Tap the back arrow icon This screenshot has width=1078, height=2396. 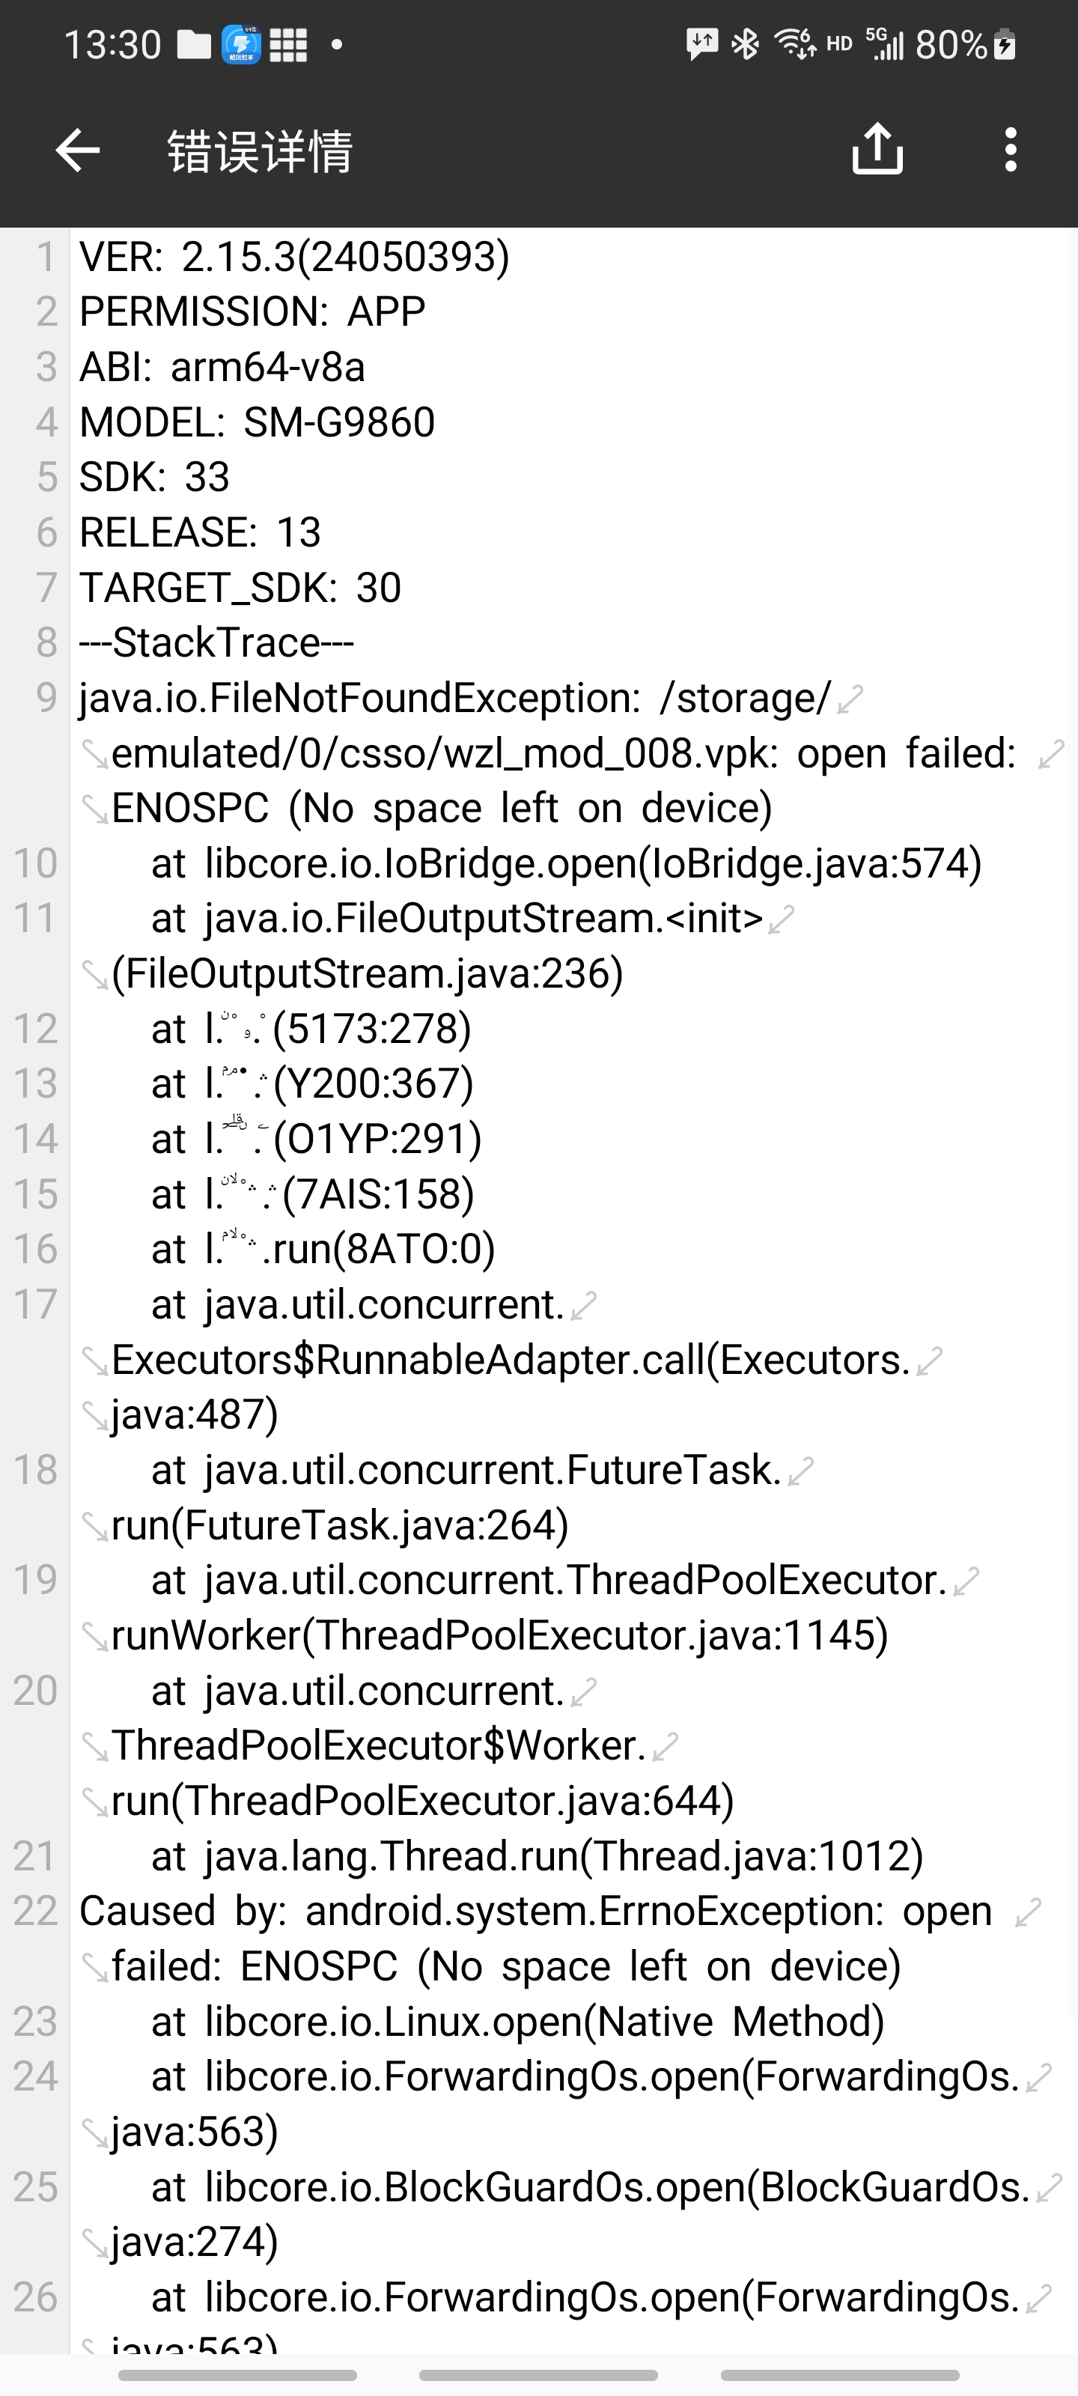pyautogui.click(x=77, y=150)
